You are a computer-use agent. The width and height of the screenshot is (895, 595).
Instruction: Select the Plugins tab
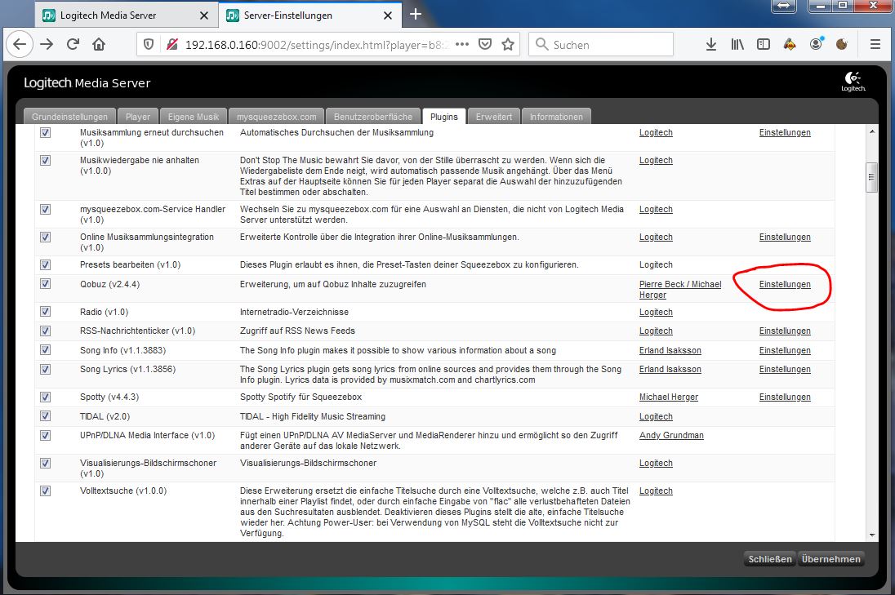(444, 117)
